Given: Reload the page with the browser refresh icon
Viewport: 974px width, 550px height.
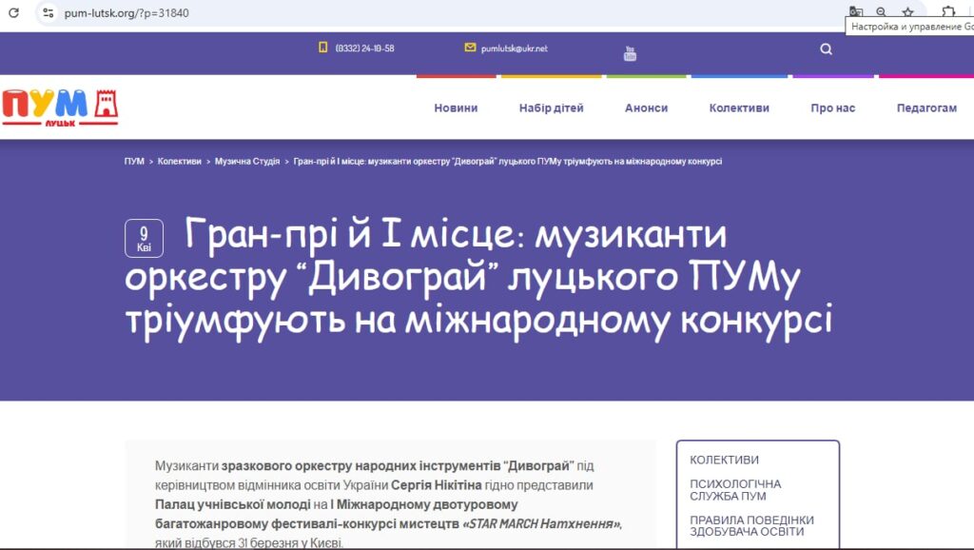Looking at the screenshot, I should pyautogui.click(x=13, y=12).
